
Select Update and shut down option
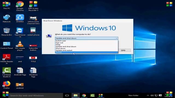pos(87,47)
